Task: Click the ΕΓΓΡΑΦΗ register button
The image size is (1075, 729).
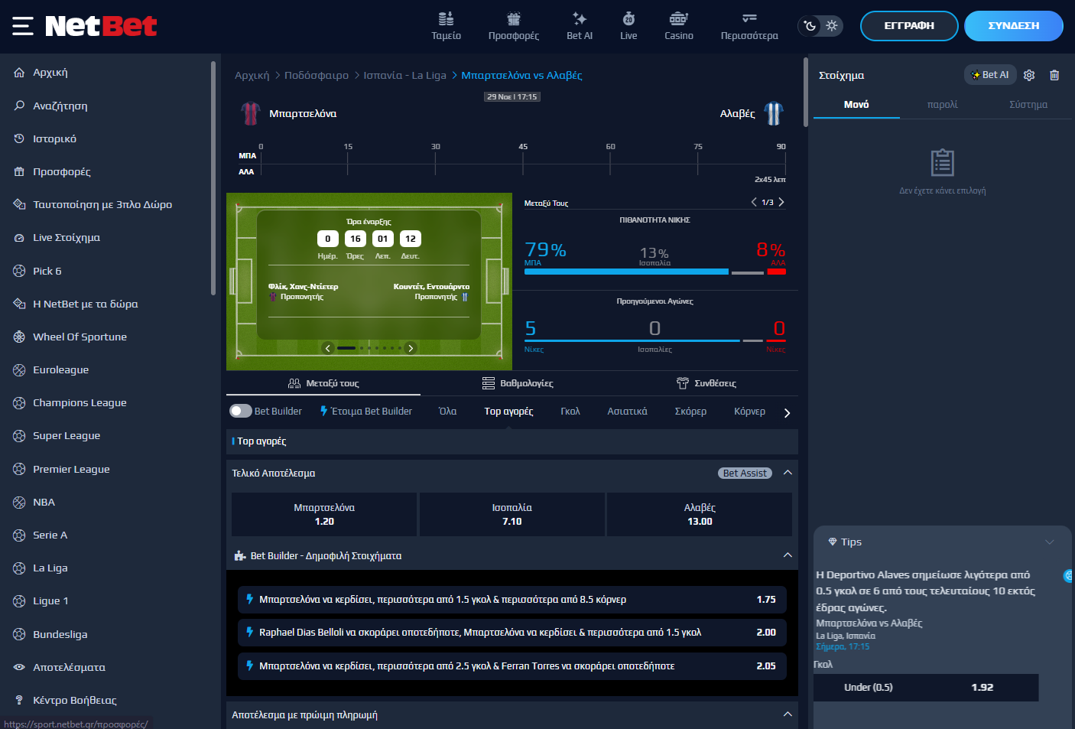Action: (908, 26)
